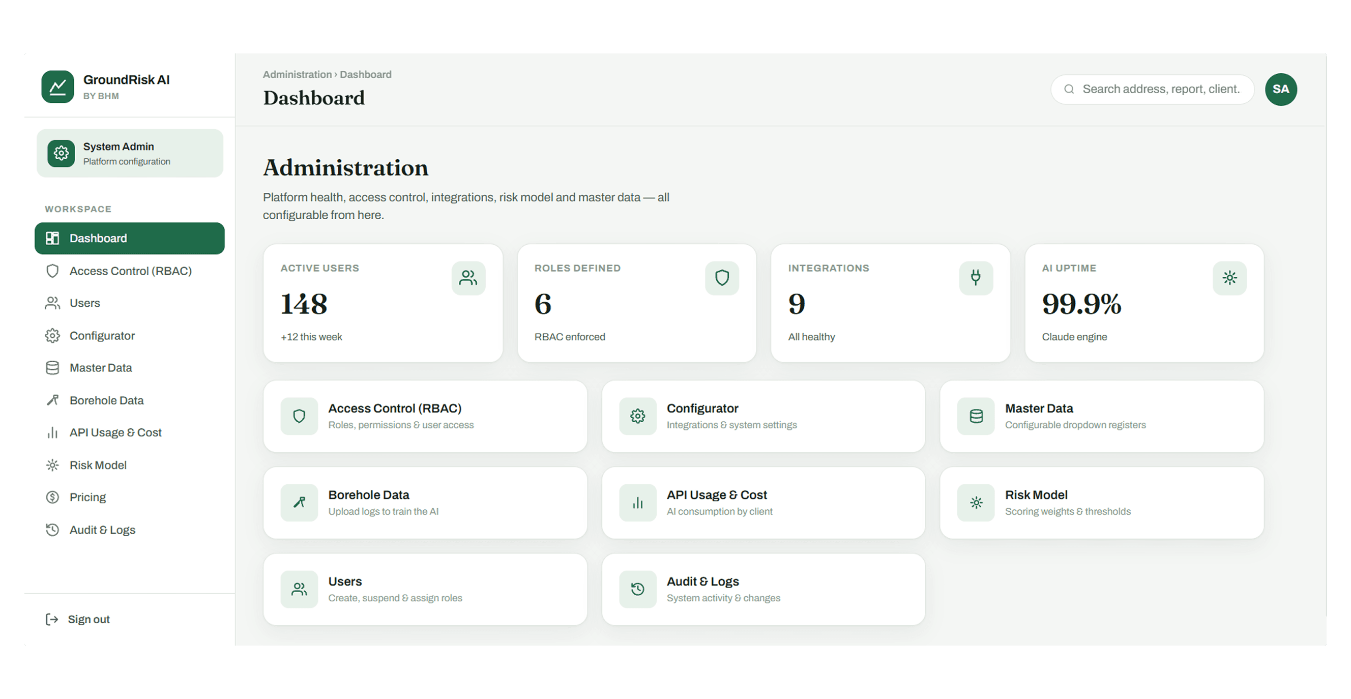Image resolution: width=1351 pixels, height=699 pixels.
Task: Focus the search address, report, client field
Action: pos(1153,89)
